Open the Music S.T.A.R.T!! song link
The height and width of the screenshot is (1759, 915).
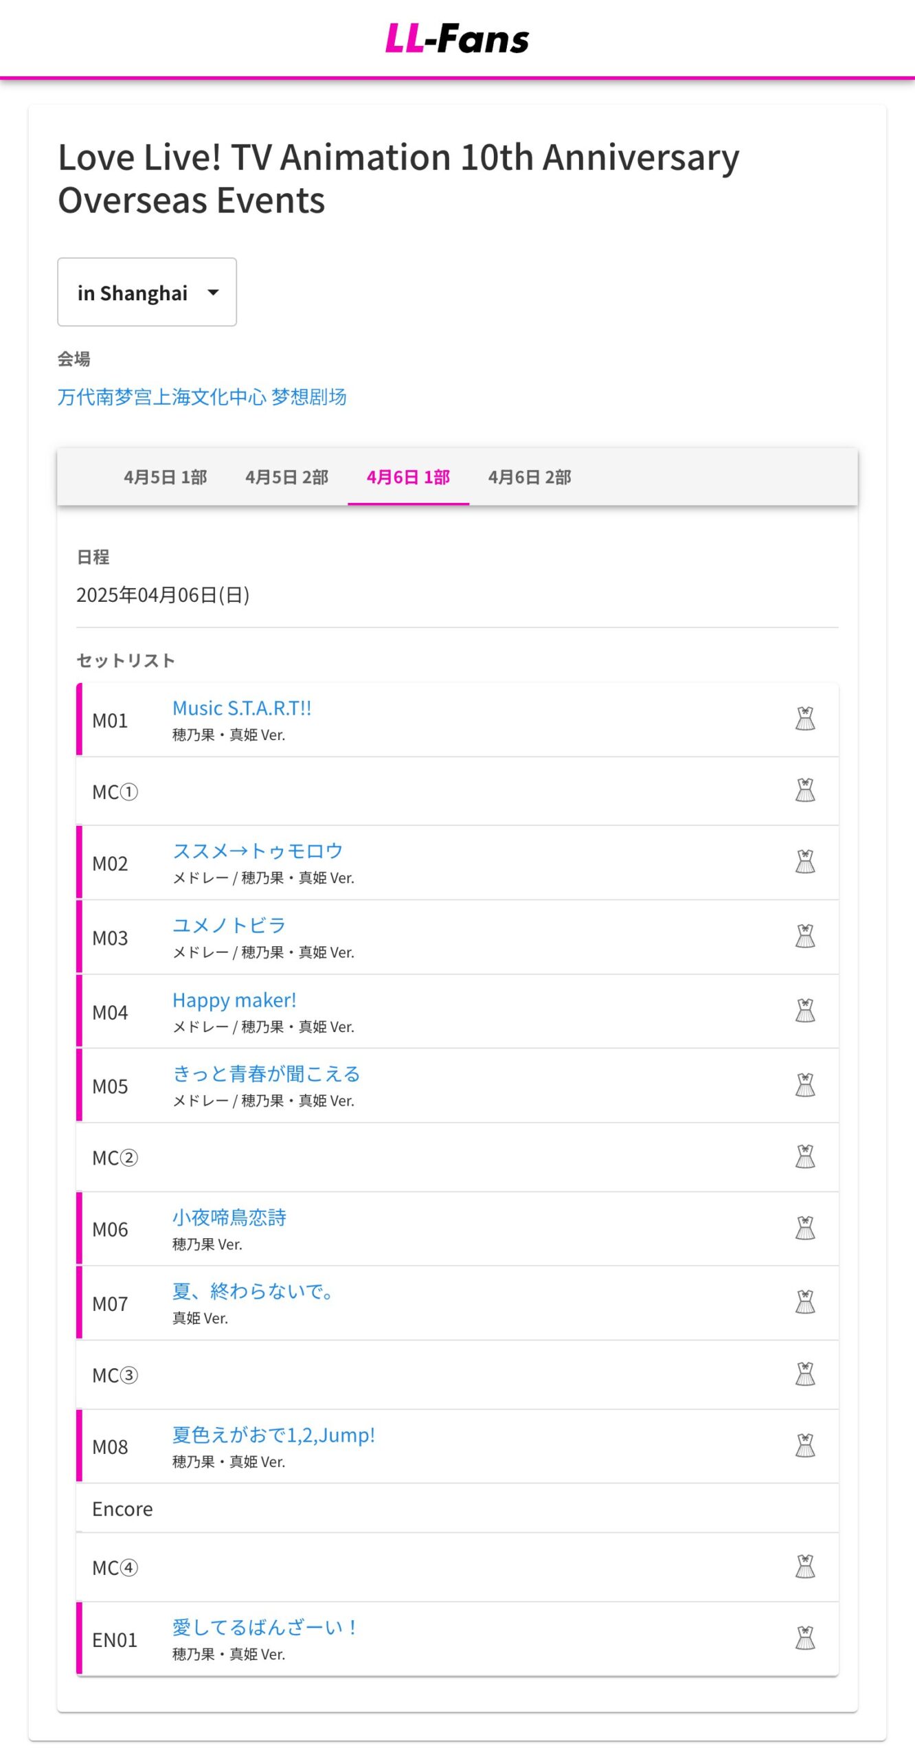242,708
